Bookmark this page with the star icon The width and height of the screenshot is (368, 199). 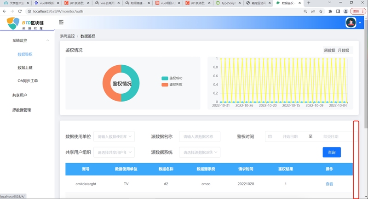click(x=321, y=11)
